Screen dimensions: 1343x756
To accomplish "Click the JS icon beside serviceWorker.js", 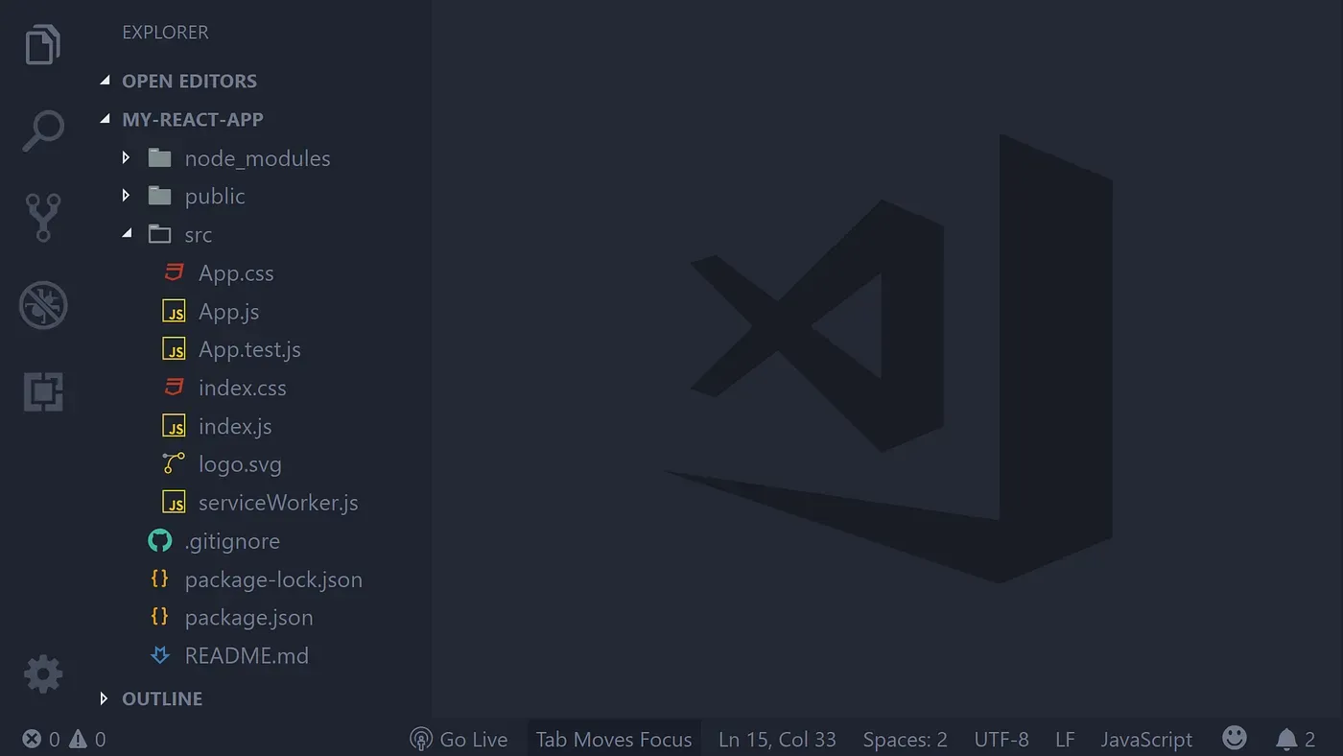I will click(174, 503).
